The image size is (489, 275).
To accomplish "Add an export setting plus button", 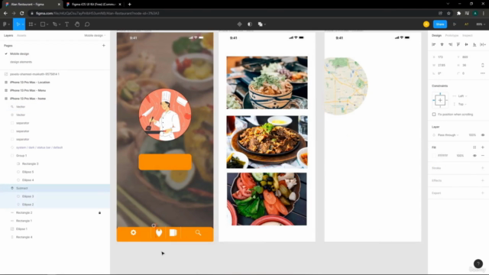I will pos(483,193).
